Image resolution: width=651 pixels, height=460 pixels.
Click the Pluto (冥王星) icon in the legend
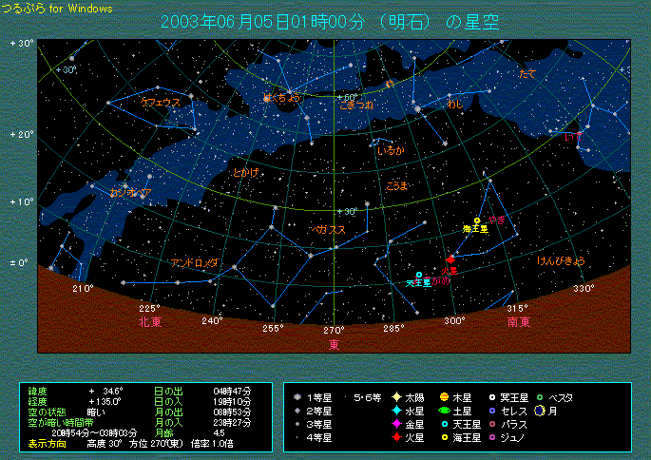click(x=491, y=397)
